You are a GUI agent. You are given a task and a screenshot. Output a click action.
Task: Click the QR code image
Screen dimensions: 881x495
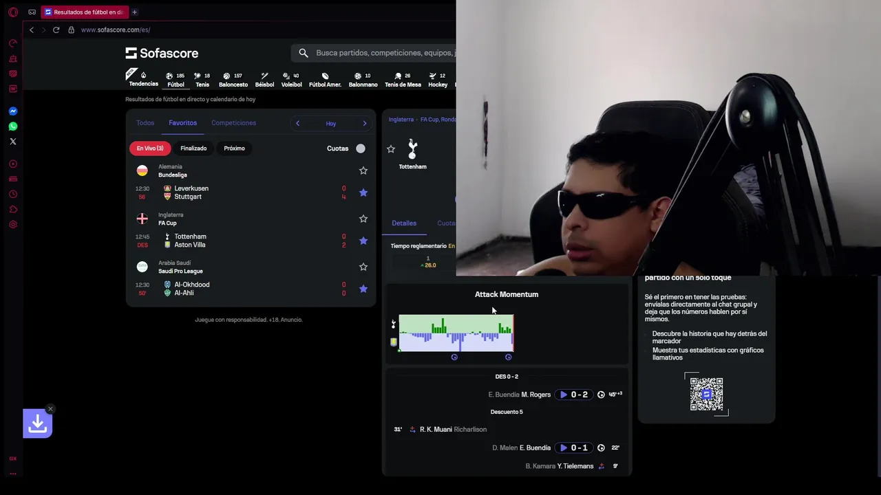click(x=706, y=394)
